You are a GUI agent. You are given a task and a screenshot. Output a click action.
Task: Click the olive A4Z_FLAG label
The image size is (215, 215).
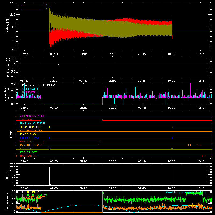point(26,149)
